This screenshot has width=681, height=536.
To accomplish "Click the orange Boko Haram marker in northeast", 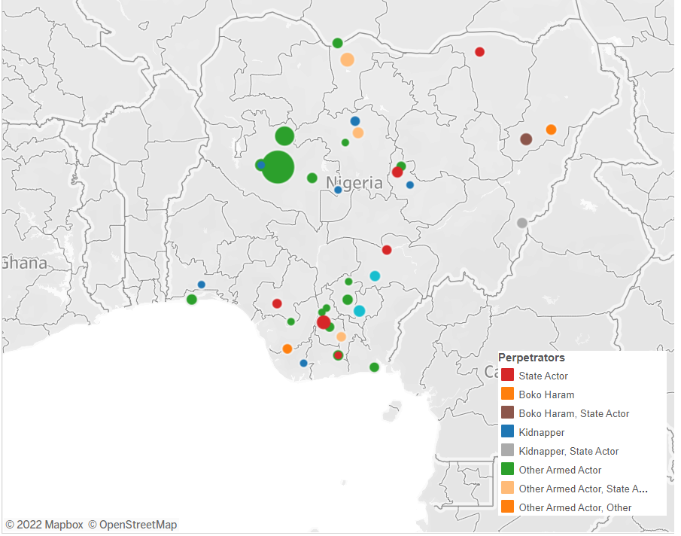I will 552,129.
